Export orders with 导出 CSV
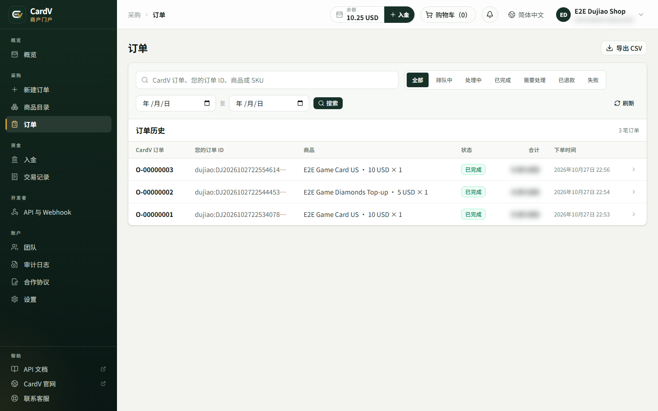Screen dimensions: 658x411 point(624,48)
